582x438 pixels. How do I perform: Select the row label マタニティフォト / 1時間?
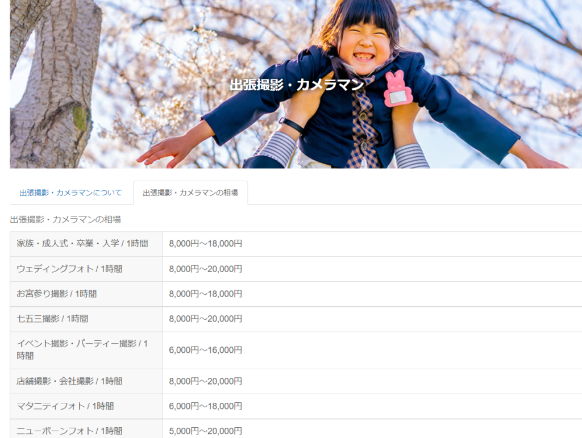tap(65, 406)
